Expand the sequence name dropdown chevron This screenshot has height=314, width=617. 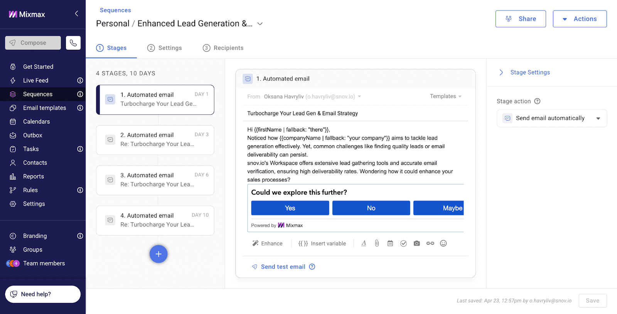[x=260, y=24]
